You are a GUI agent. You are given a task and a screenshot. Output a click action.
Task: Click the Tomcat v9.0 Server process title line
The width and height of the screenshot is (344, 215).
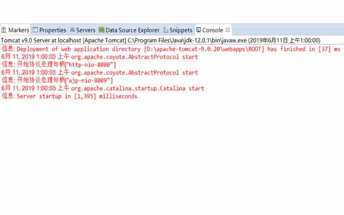[160, 40]
